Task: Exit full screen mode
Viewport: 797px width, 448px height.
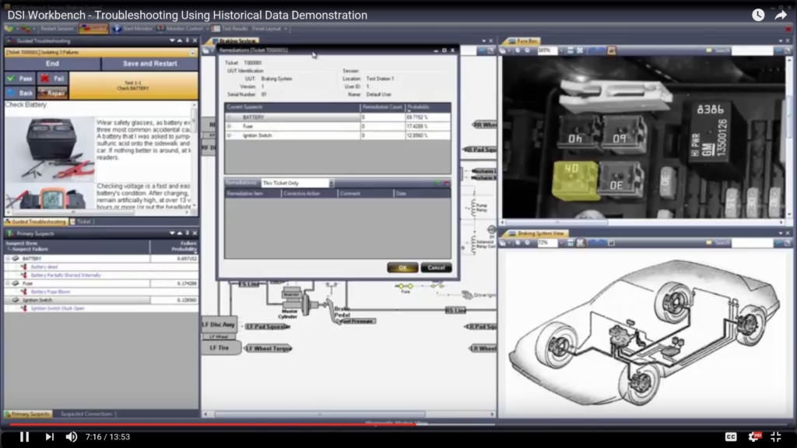Action: (x=776, y=437)
